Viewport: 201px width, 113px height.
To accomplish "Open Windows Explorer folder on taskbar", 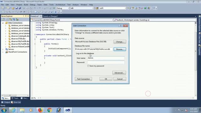I will 22,110.
